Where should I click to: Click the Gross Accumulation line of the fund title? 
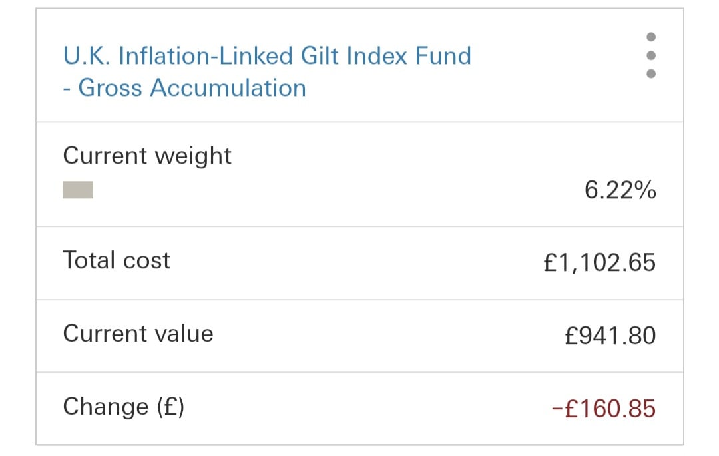192,88
